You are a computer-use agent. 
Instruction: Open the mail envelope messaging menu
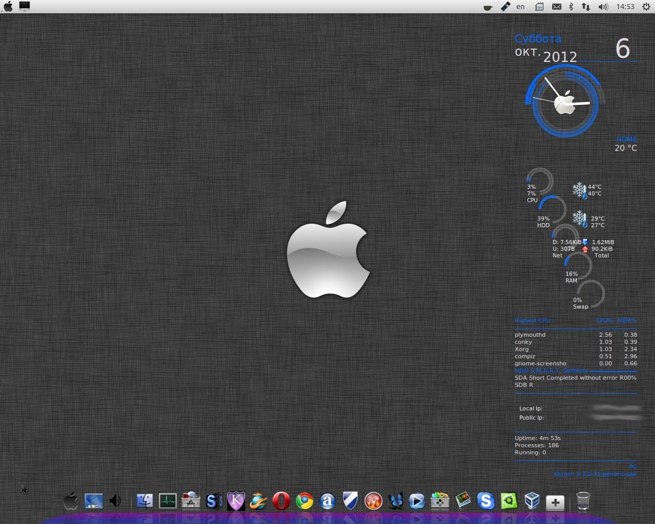(x=556, y=7)
